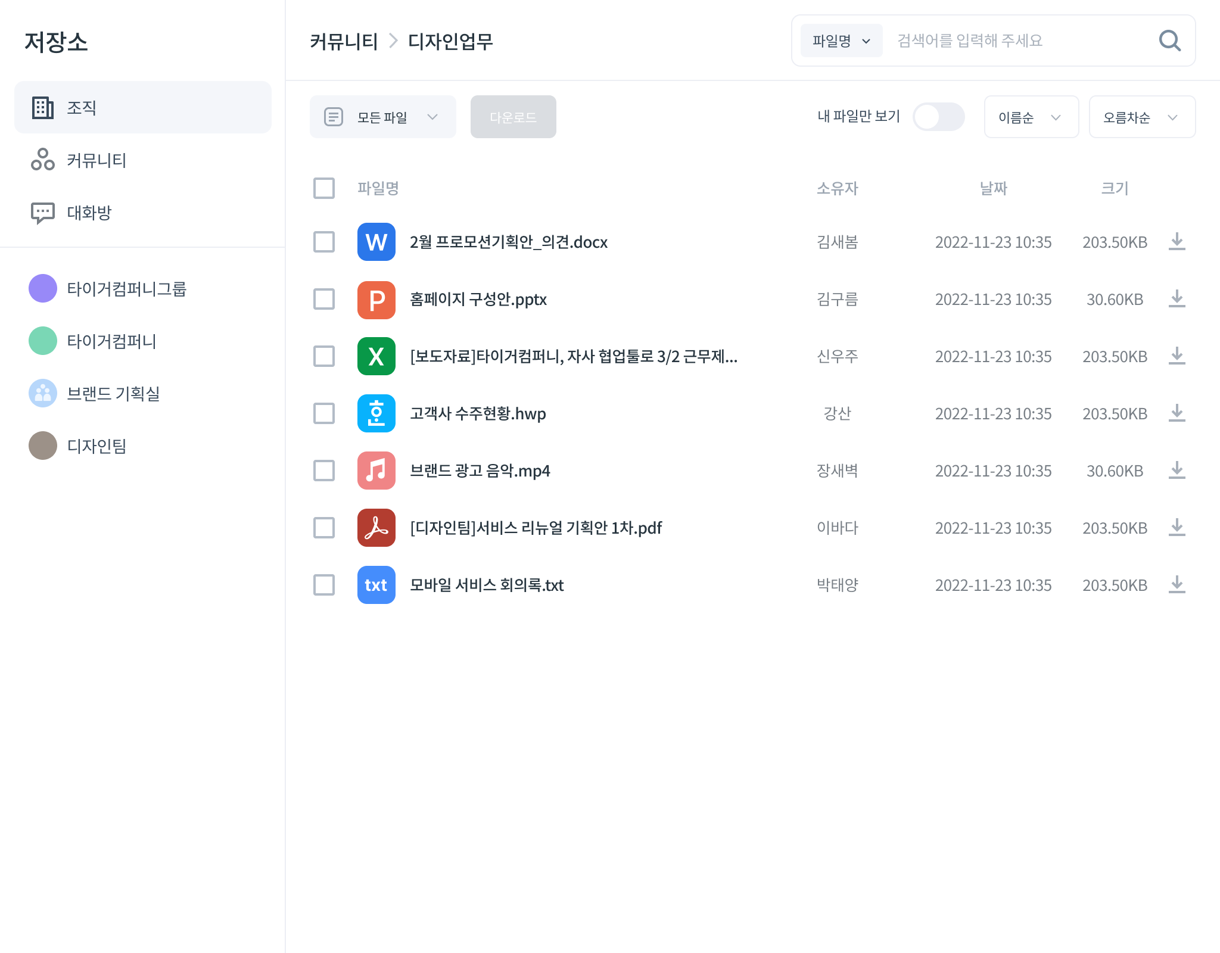This screenshot has width=1220, height=953.
Task: Select checkbox for 고객사 수주현황.hwp
Action: tap(324, 413)
